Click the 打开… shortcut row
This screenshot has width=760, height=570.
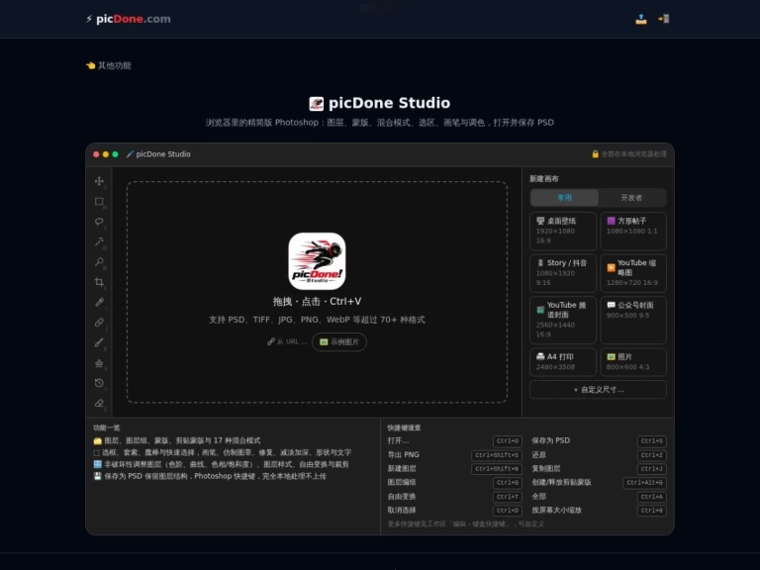point(454,440)
